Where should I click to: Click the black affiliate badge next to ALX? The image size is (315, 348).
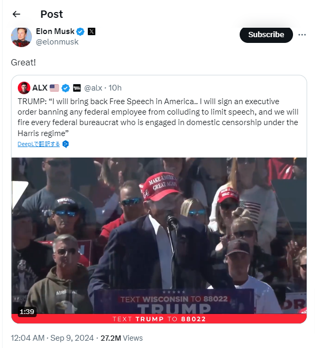(76, 87)
